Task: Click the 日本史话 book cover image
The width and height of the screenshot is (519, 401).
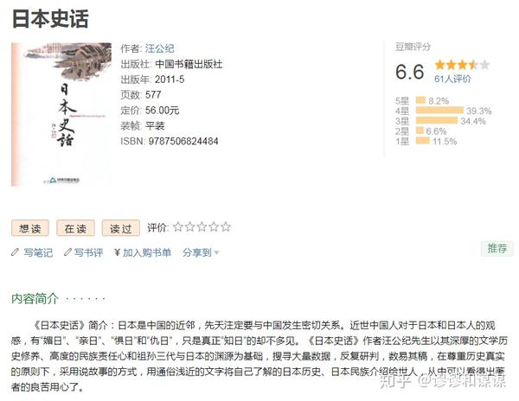Action: coord(61,114)
